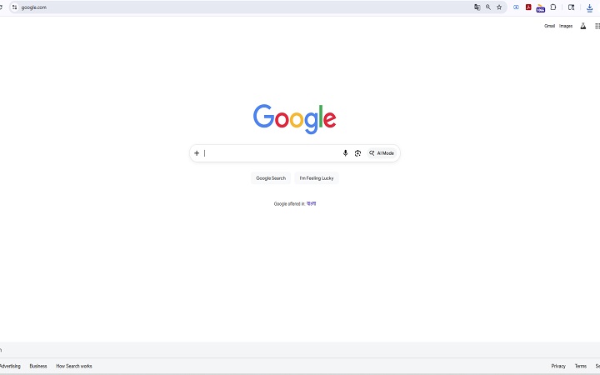
Task: Open the zoom magnifier icon in address bar
Action: pos(488,7)
